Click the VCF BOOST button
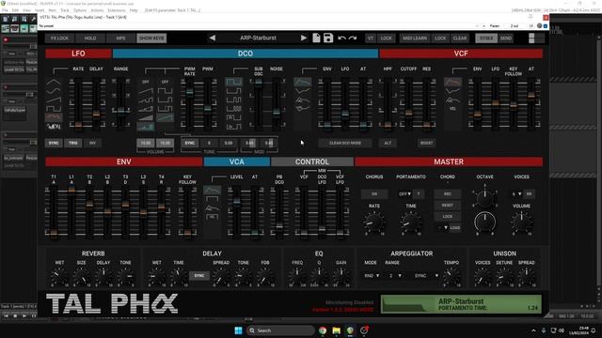 426,143
